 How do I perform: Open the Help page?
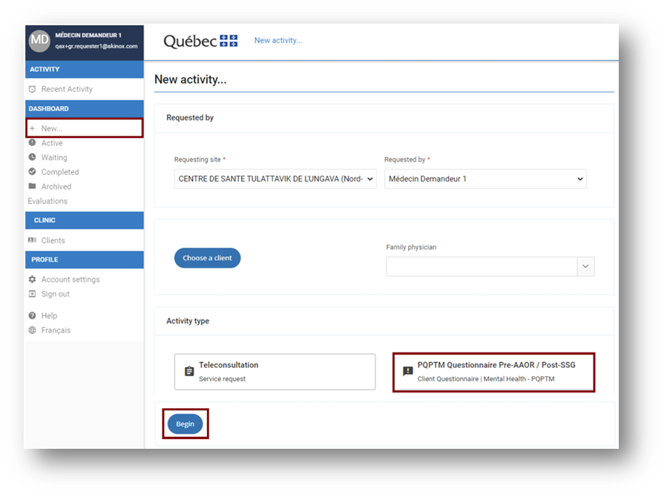pos(49,316)
